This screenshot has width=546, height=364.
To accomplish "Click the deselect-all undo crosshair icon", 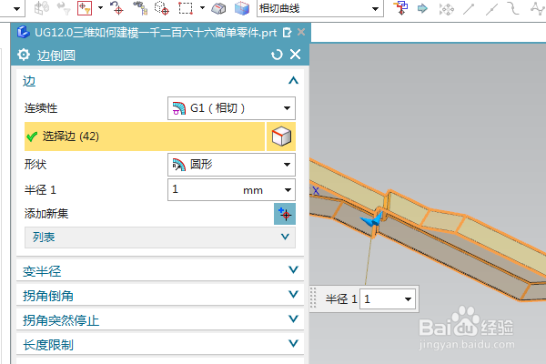I will [x=116, y=8].
